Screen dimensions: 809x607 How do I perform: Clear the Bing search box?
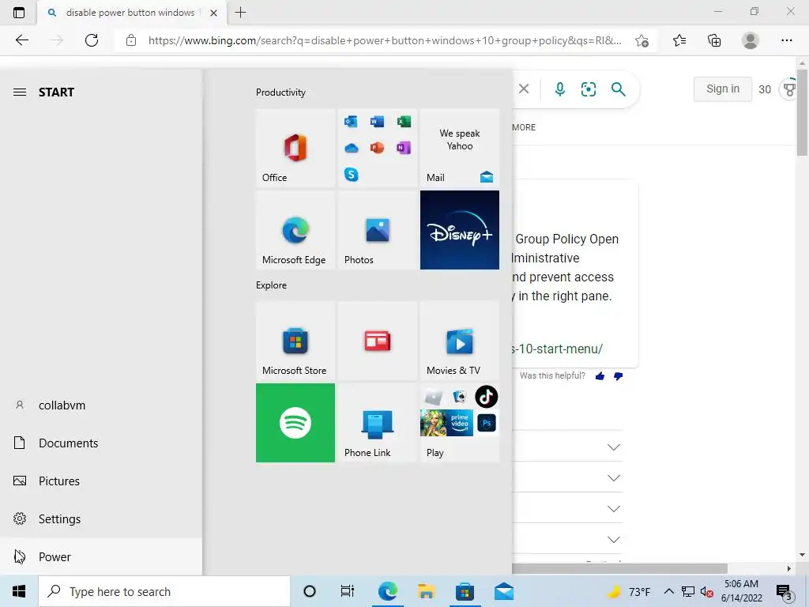[x=524, y=89]
